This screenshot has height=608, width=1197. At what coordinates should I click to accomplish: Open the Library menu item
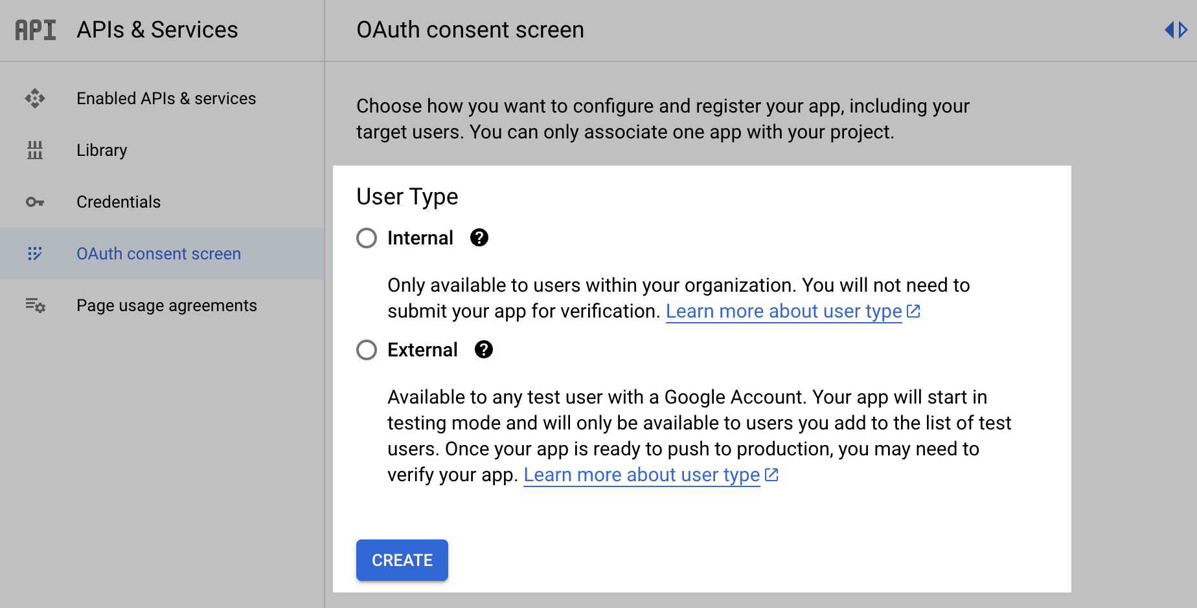(x=162, y=150)
